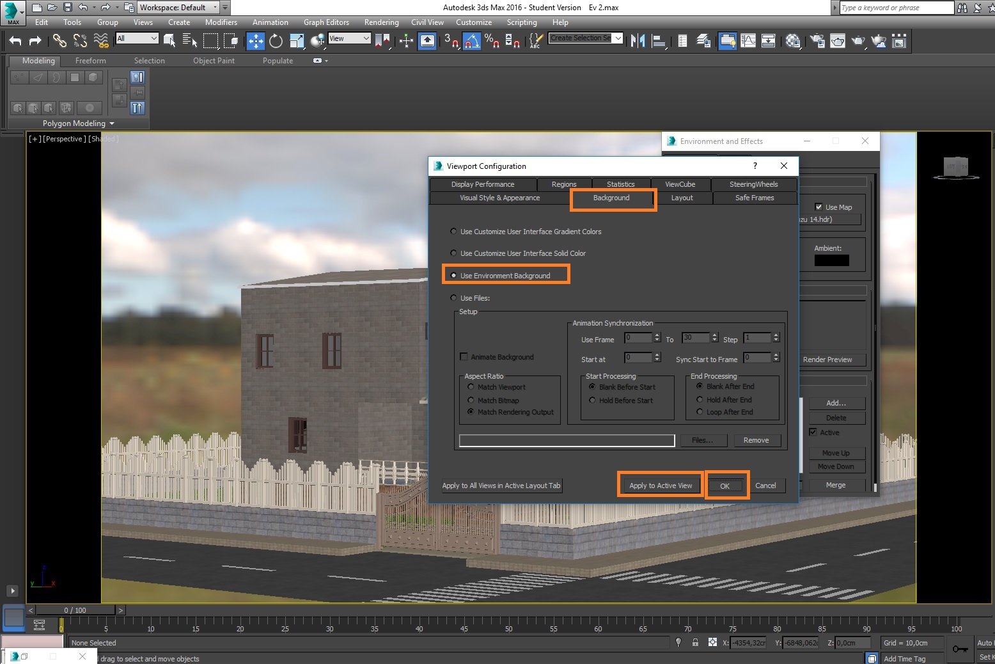Uncheck the Use Map checkbox
The width and height of the screenshot is (995, 664).
(819, 207)
